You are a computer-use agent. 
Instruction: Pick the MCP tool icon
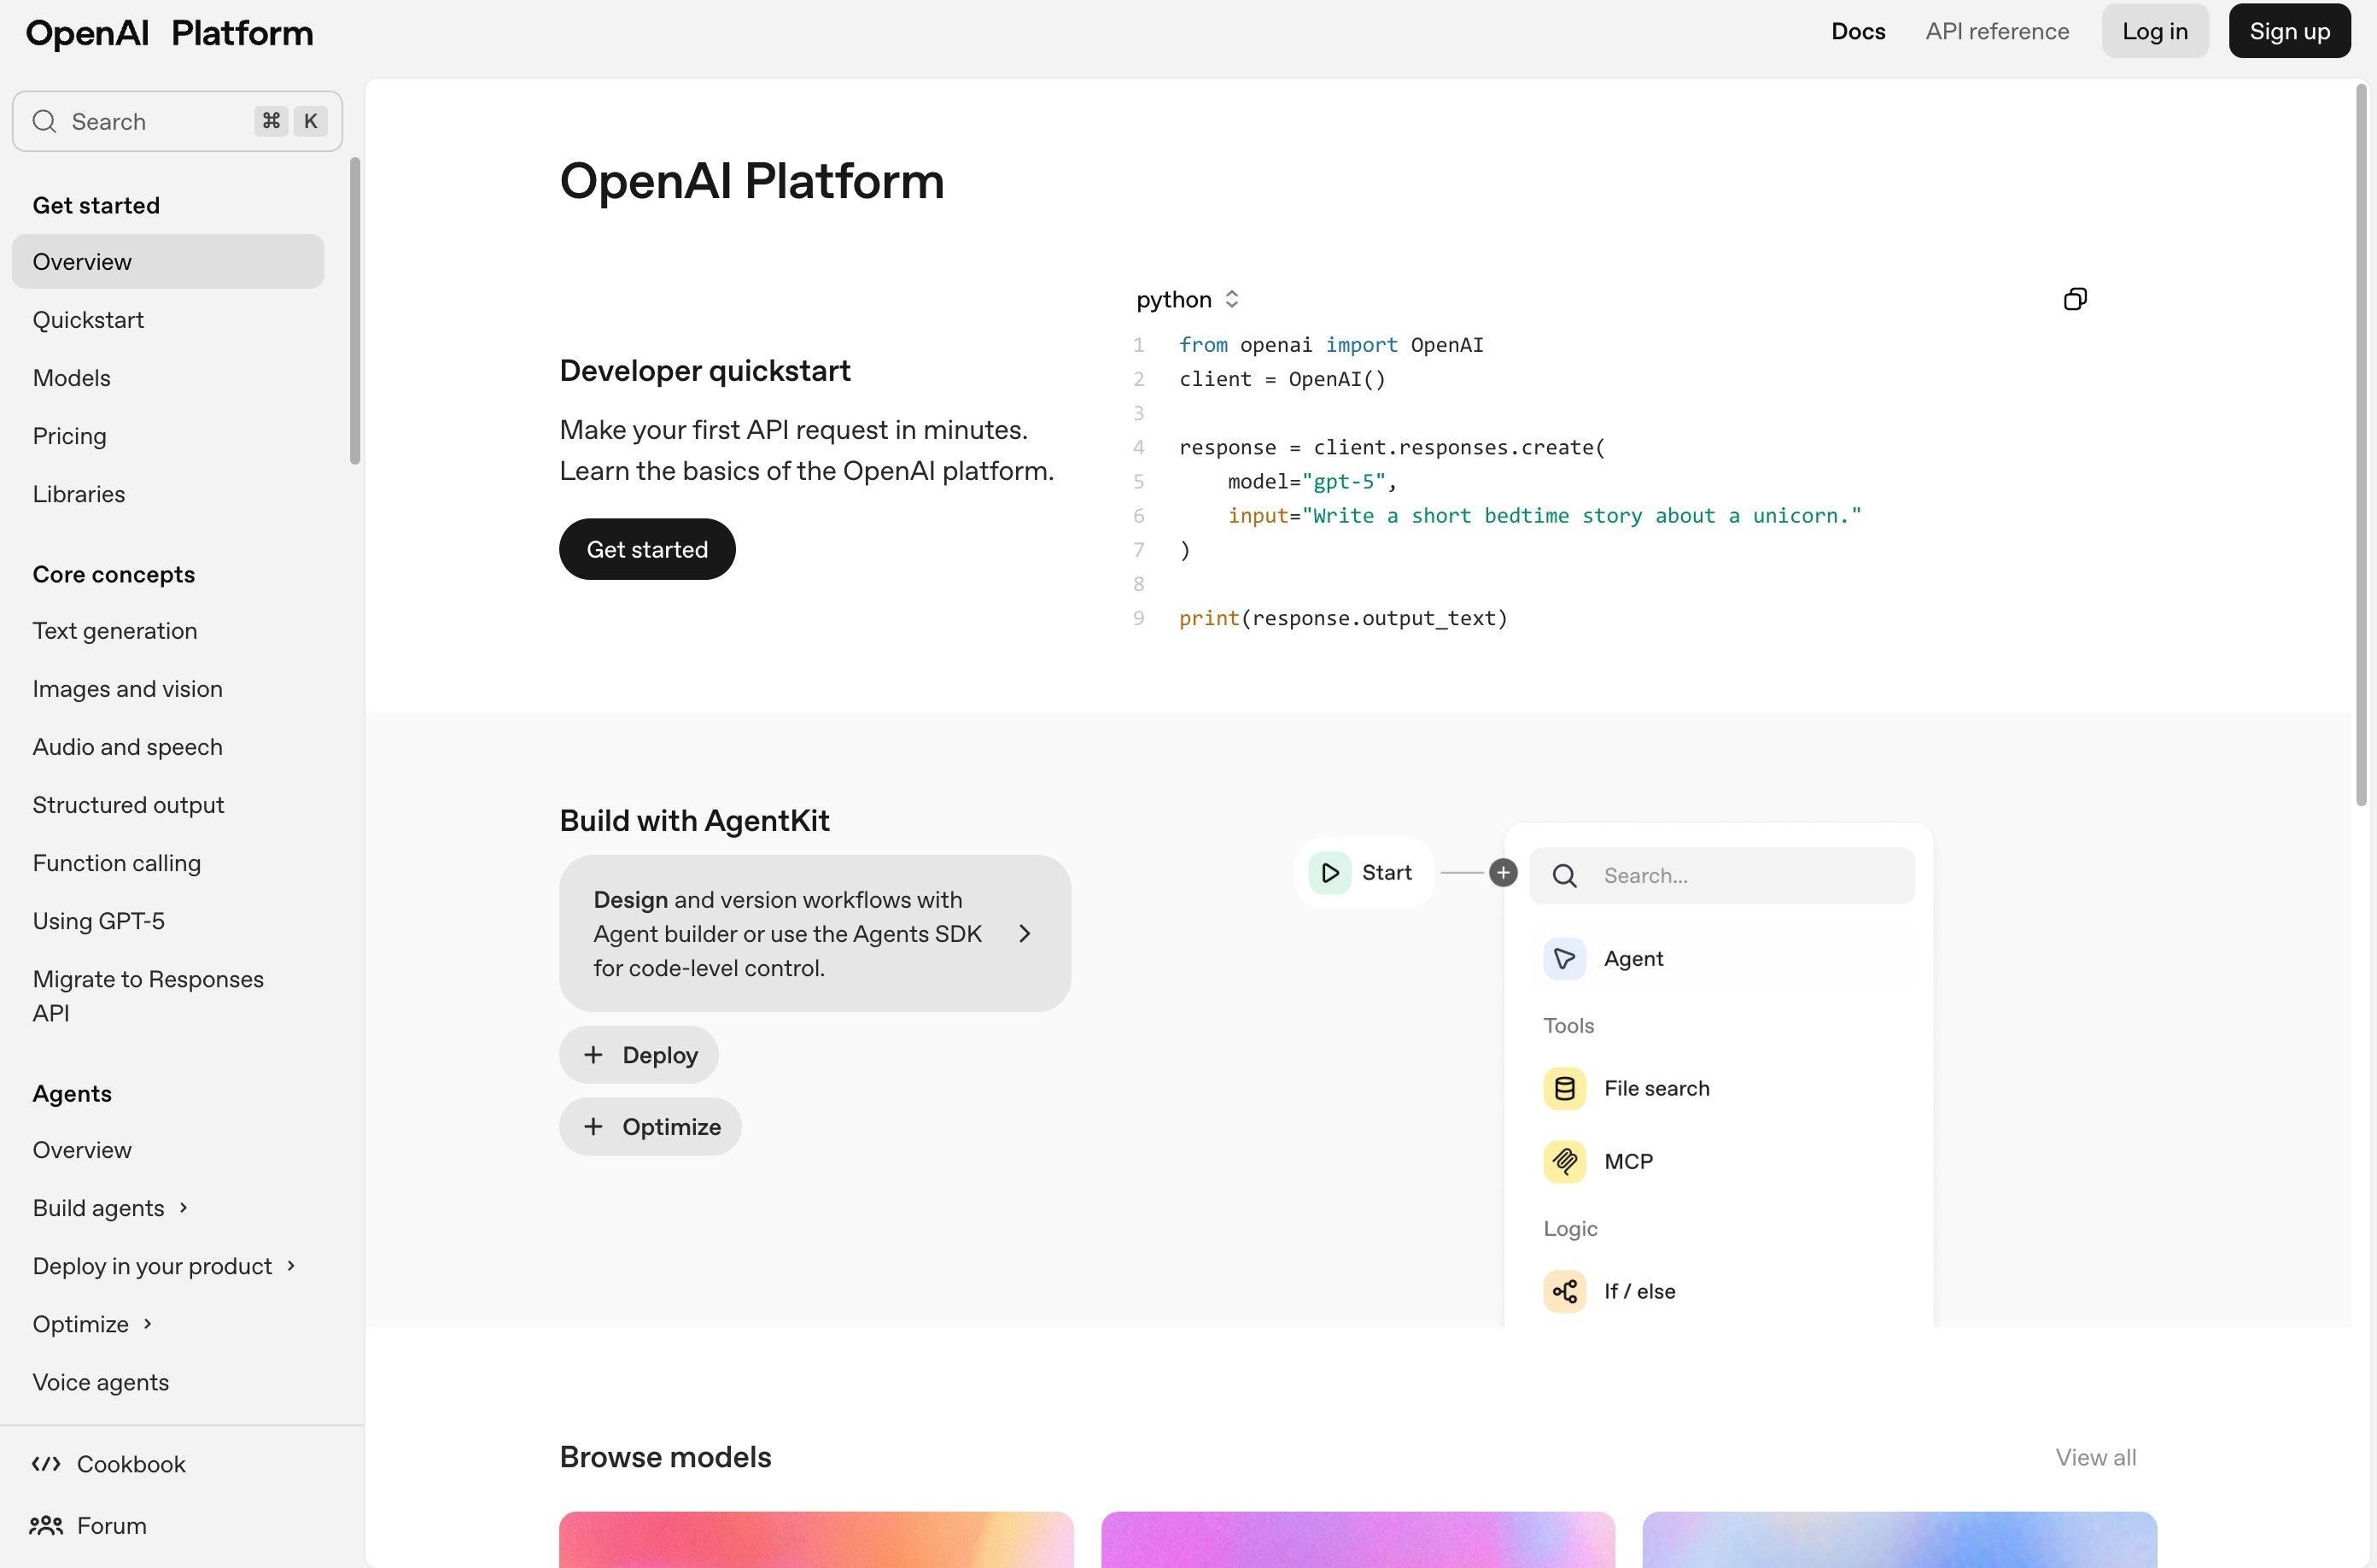[x=1564, y=1161]
